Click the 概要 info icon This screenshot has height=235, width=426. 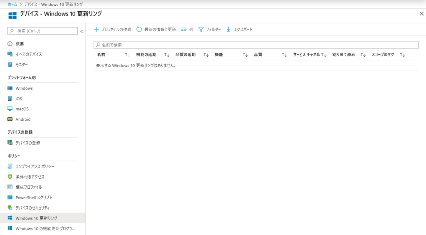10,44
